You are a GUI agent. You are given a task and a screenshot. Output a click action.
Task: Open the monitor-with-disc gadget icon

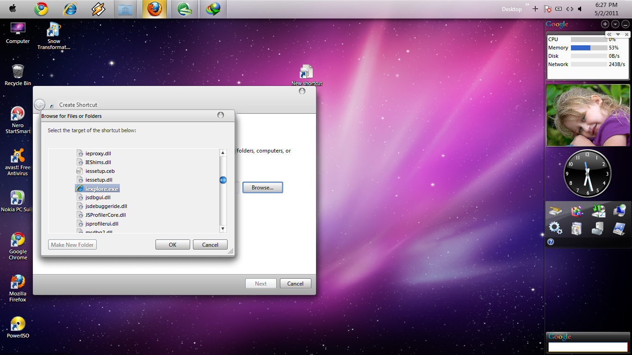coord(620,211)
